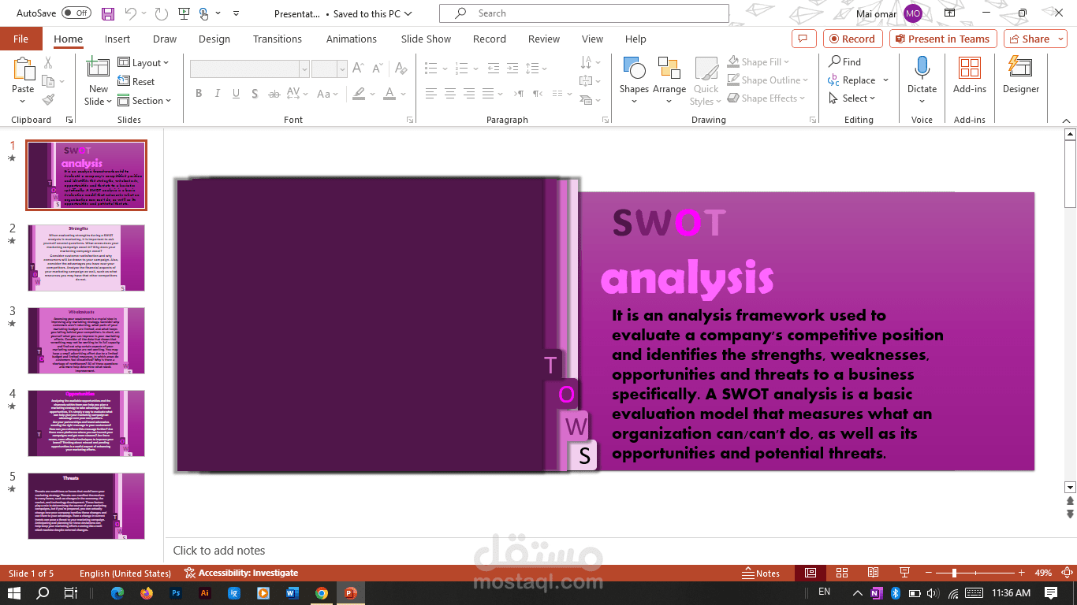The height and width of the screenshot is (605, 1077).
Task: Select the Format Painter brush icon
Action: pyautogui.click(x=48, y=100)
